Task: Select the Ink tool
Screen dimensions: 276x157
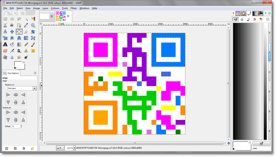Action: coord(19,51)
